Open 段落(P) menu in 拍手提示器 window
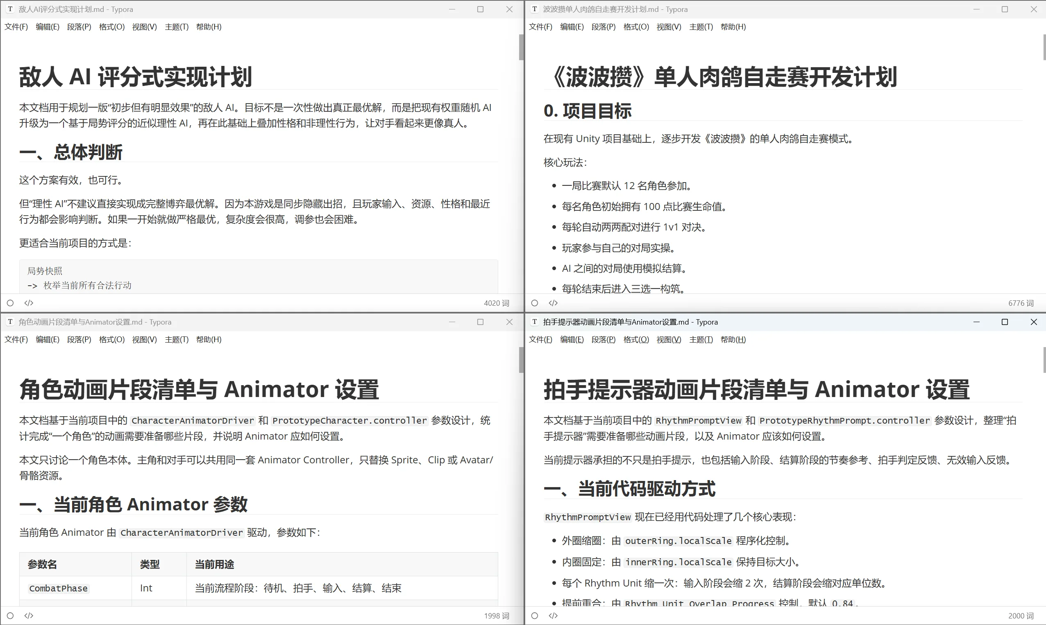1046x625 pixels. coord(604,339)
